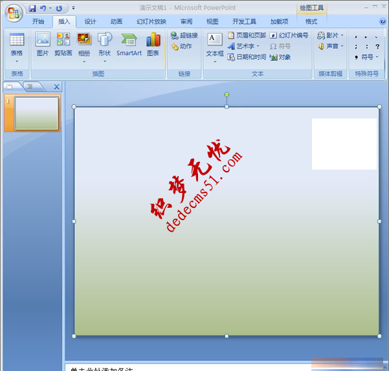Viewport: 389px width, 371px height.
Task: Expand the 相册 dropdown arrow
Action: pos(84,62)
